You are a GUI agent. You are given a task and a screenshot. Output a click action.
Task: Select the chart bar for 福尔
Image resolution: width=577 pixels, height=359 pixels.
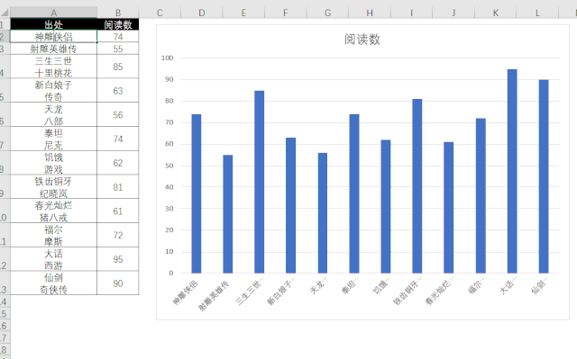pyautogui.click(x=481, y=195)
